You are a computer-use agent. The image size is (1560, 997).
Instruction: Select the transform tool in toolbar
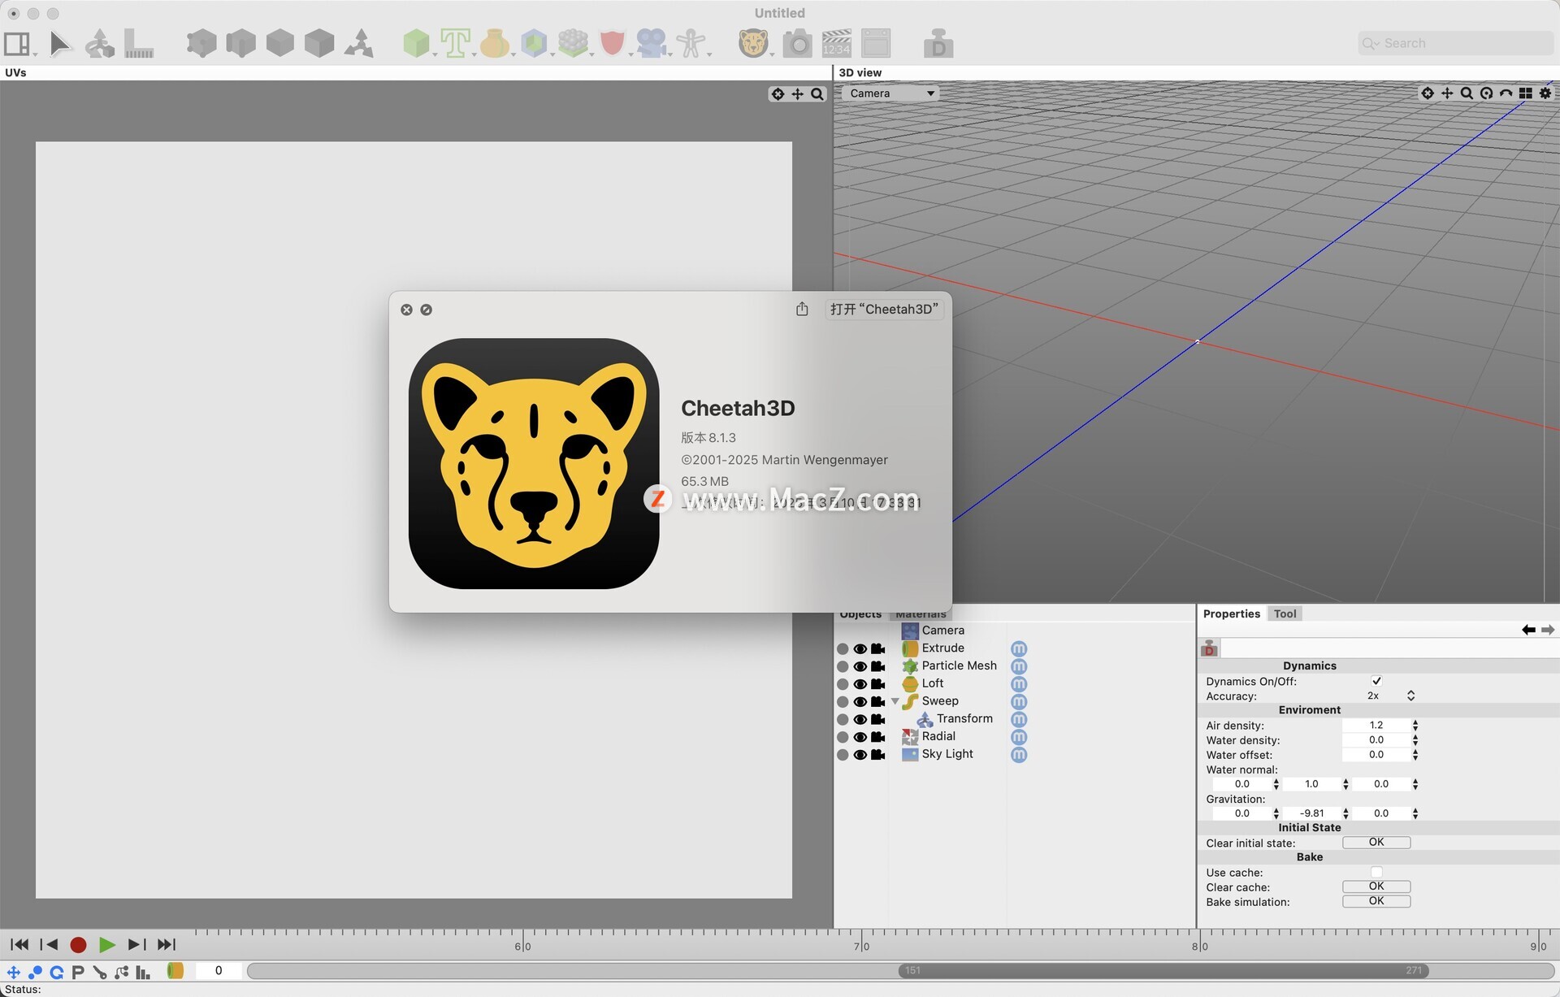[100, 43]
